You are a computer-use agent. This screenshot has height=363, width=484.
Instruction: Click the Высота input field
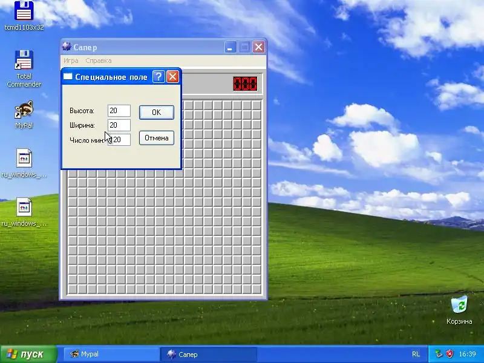tap(119, 111)
